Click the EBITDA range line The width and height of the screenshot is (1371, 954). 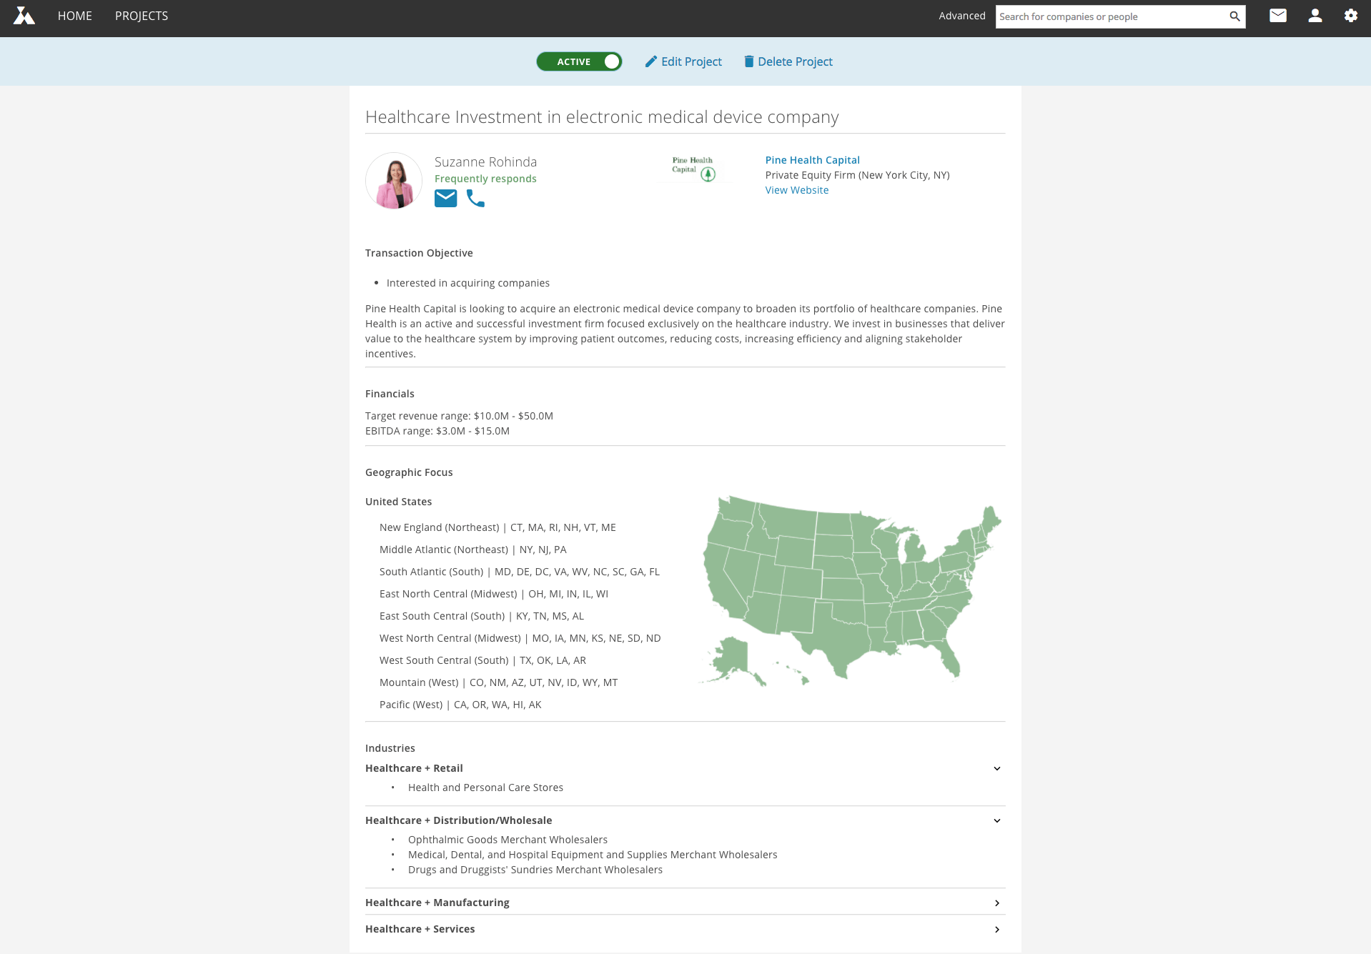(x=437, y=431)
